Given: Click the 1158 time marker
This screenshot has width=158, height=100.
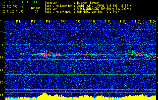Looking at the screenshot, I should [x=123, y=21].
